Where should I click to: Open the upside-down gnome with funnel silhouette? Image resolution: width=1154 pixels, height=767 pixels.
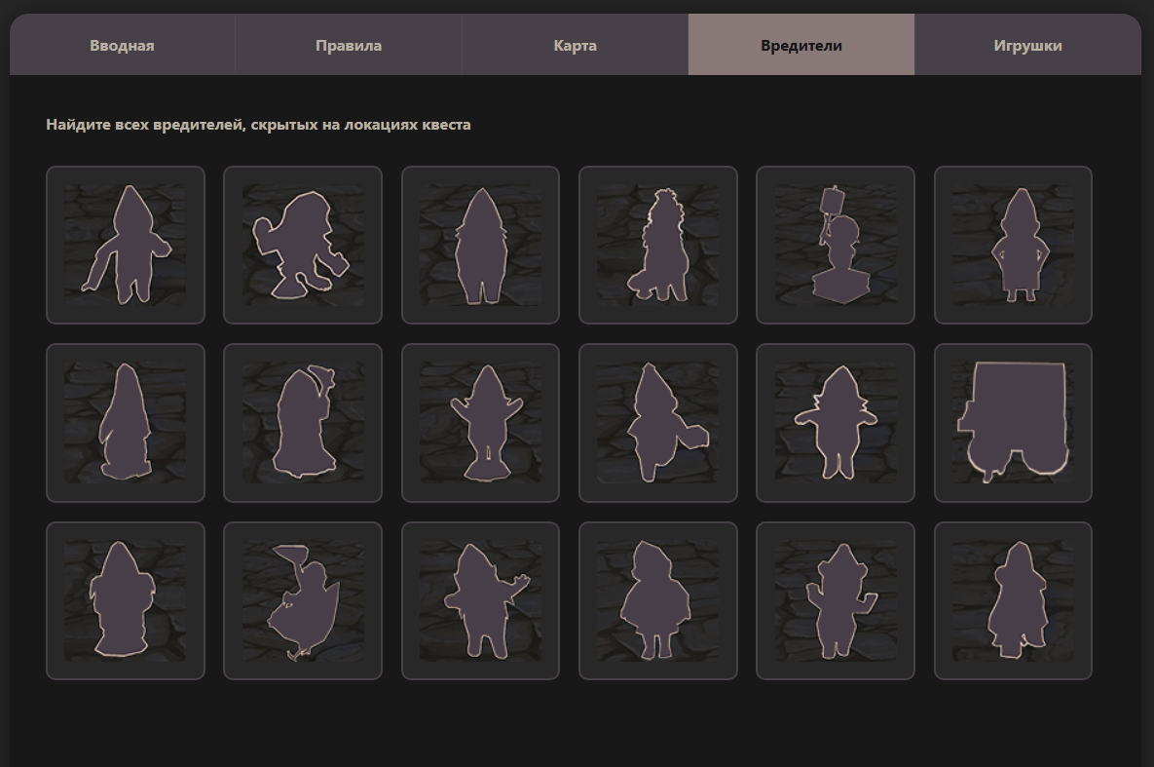click(x=303, y=601)
